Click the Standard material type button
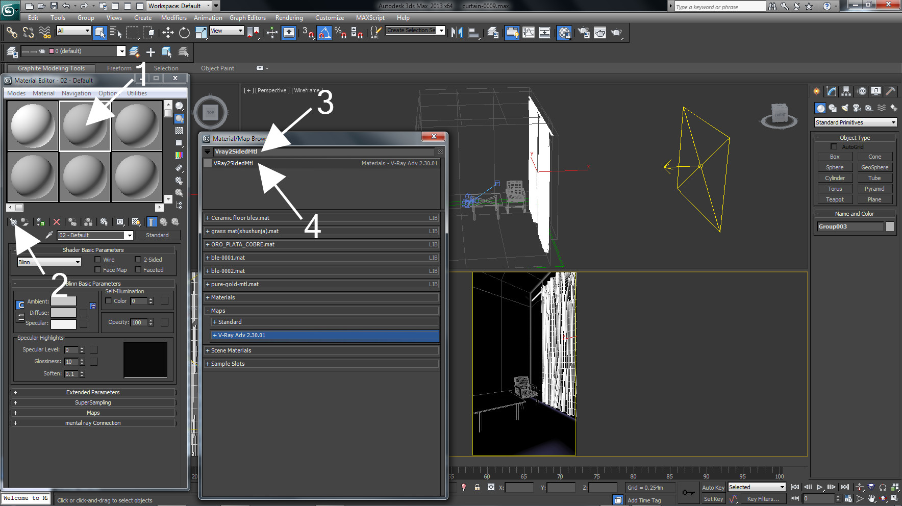Image resolution: width=902 pixels, height=506 pixels. click(157, 235)
